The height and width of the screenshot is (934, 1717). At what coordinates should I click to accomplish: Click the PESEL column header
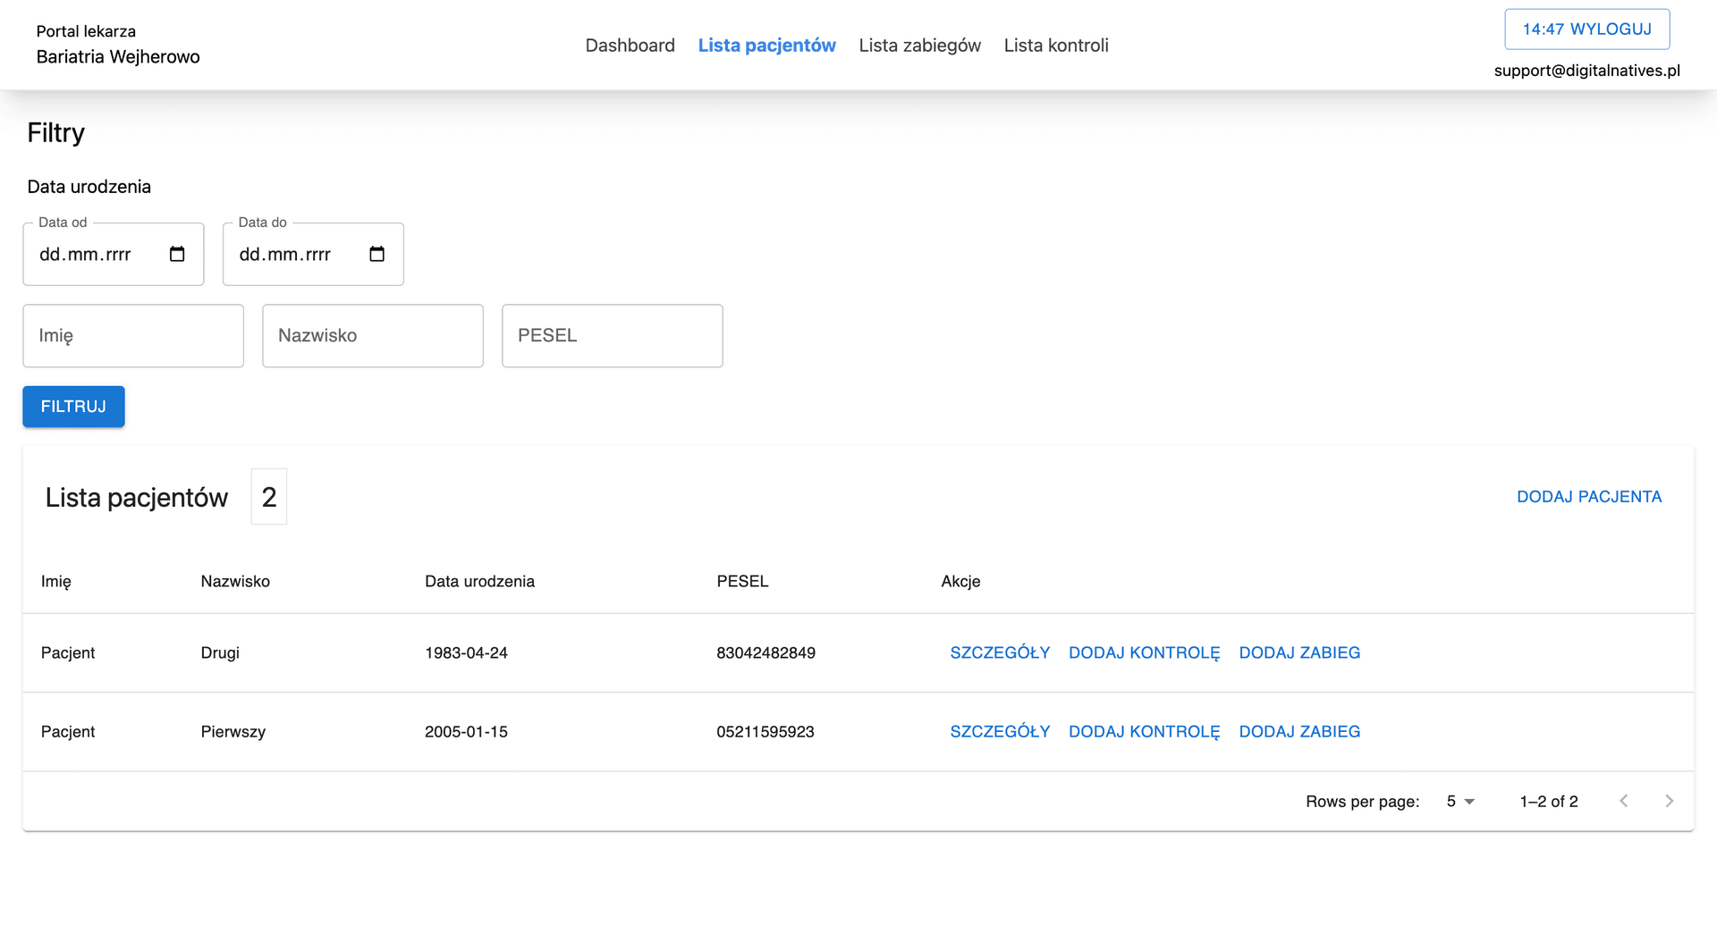[x=742, y=582]
